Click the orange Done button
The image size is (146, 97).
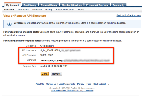coord(45,74)
